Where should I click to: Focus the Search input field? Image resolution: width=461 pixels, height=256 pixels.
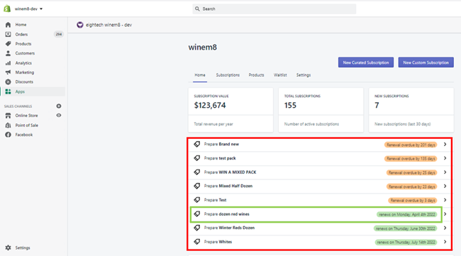coord(274,9)
